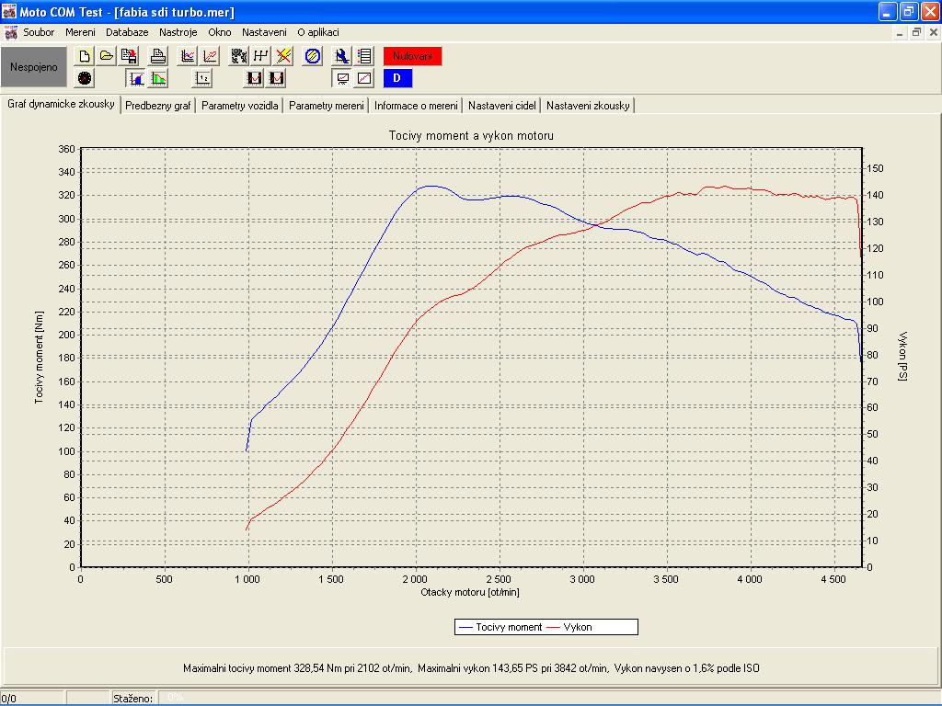
Task: Click the list report icon
Action: [364, 56]
